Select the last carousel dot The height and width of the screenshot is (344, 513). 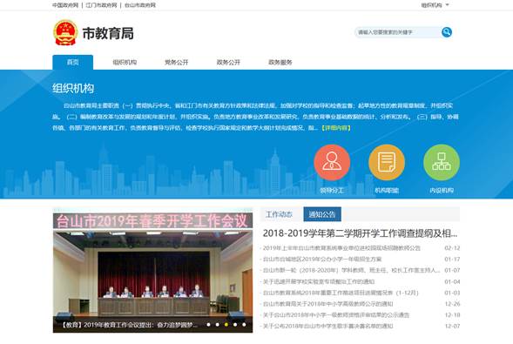(244, 324)
